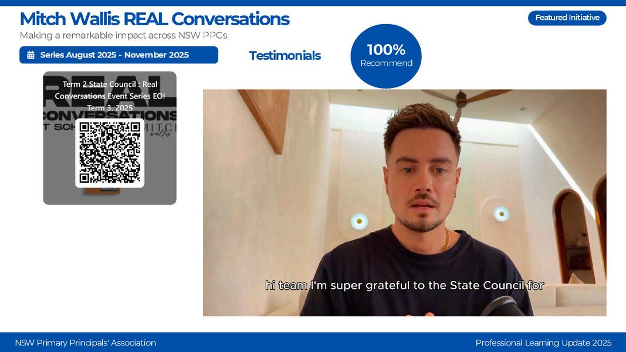Click the Mitch Wallis signature logo on the card
The image size is (626, 352).
161,130
